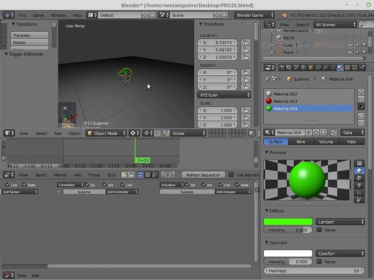
Task: Open the Blender Game engine dropdown
Action: tap(254, 15)
